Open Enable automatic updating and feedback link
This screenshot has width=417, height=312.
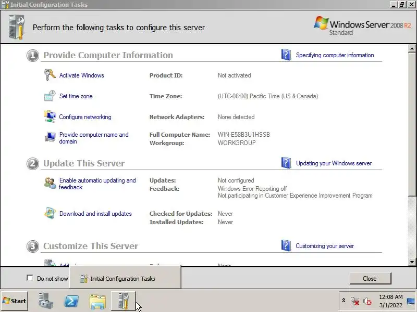97,184
